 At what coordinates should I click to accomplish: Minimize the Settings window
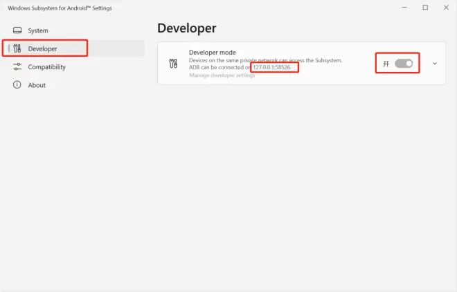click(x=404, y=8)
